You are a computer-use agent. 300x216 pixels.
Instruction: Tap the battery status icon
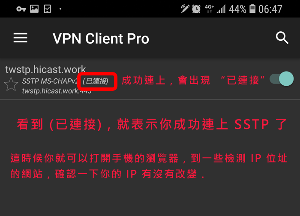point(252,9)
